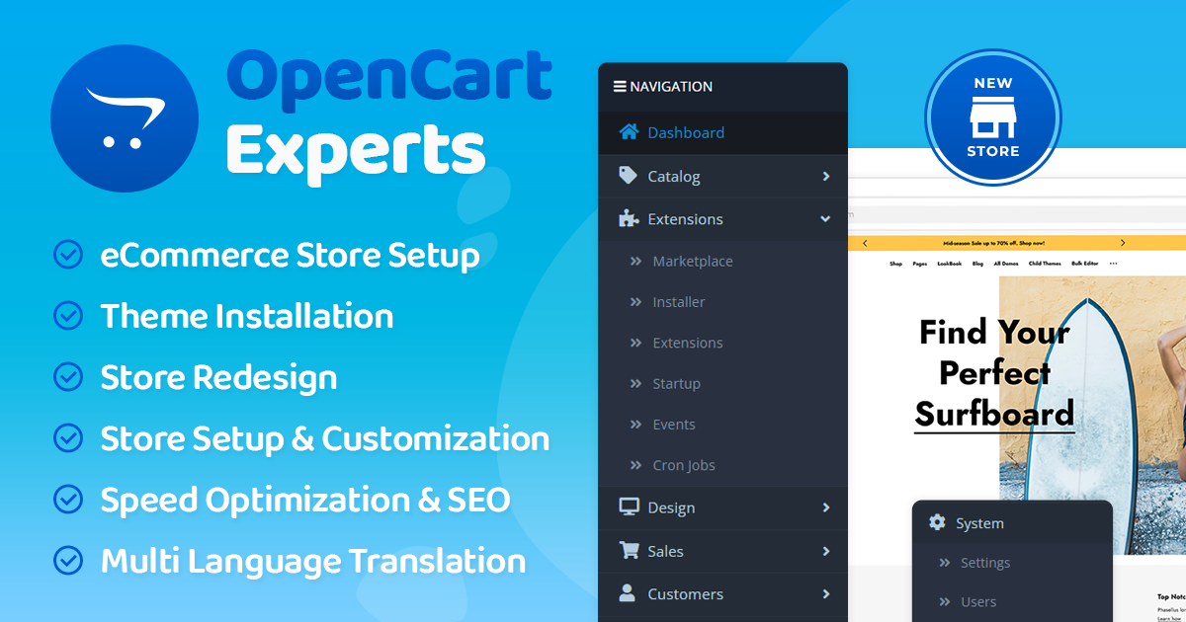
Task: Click the Find Your Perfect Surfboard heading
Action: 994,373
